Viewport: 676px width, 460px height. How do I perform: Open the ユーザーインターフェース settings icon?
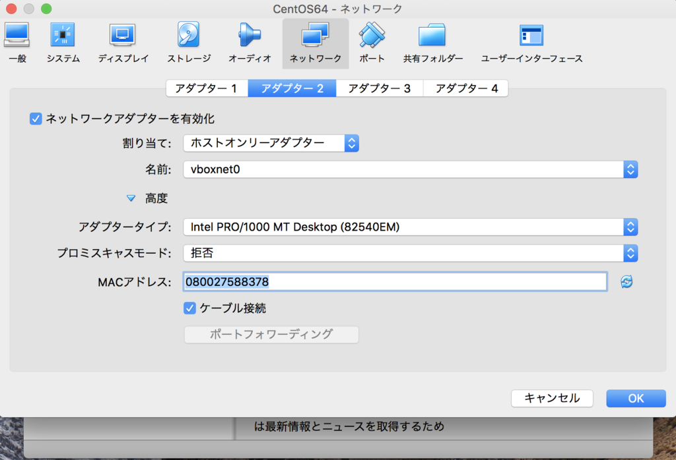(x=531, y=43)
